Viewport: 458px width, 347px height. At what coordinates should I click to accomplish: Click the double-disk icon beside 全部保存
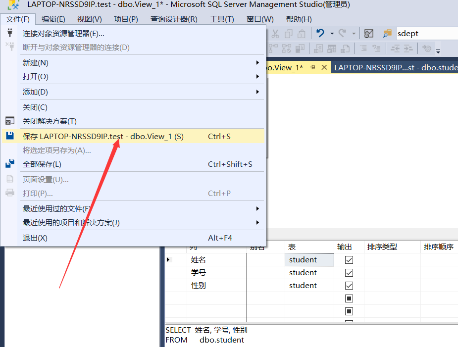[10, 163]
